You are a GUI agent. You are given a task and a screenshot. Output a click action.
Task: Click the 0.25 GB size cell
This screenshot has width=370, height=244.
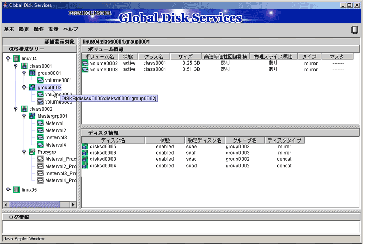[x=191, y=63]
